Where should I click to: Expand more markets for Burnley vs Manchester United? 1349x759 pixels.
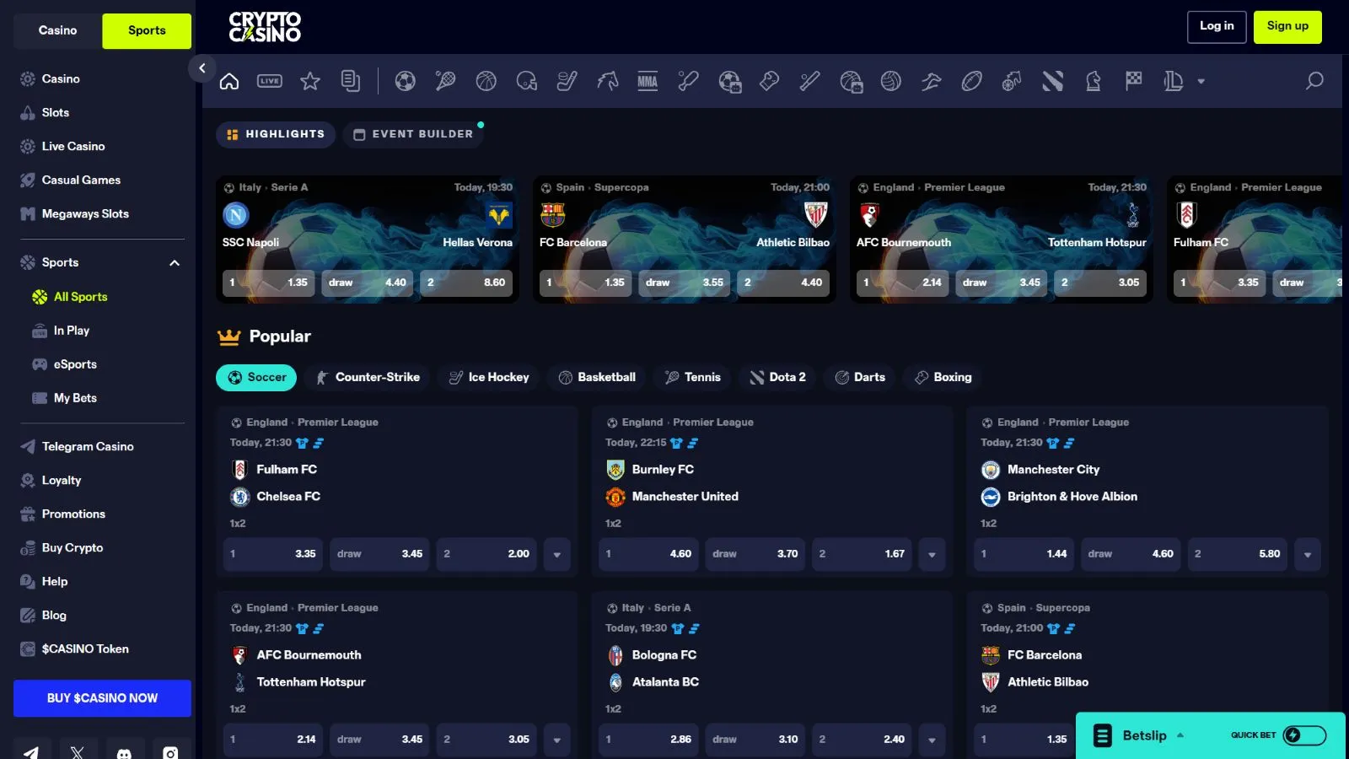pyautogui.click(x=932, y=554)
